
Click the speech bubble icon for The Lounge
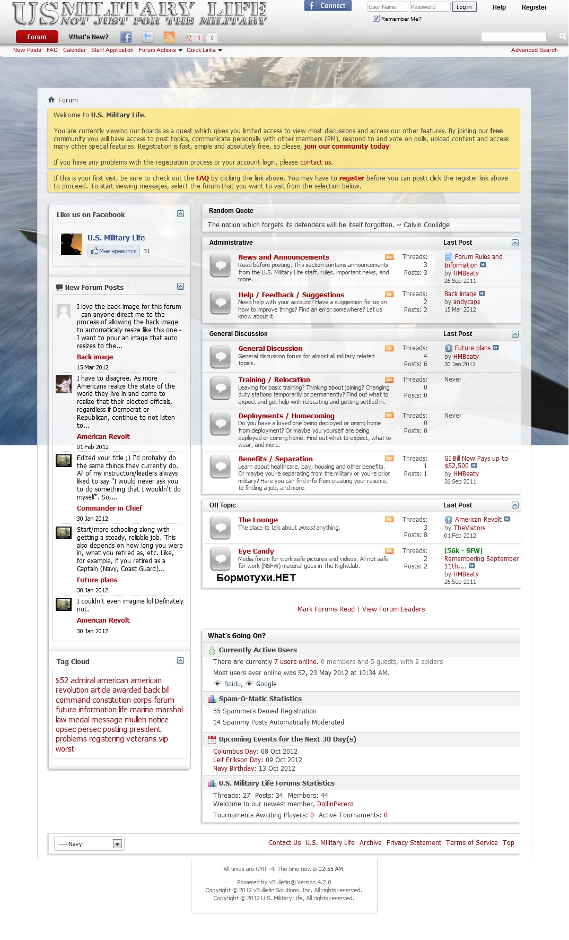[x=220, y=528]
